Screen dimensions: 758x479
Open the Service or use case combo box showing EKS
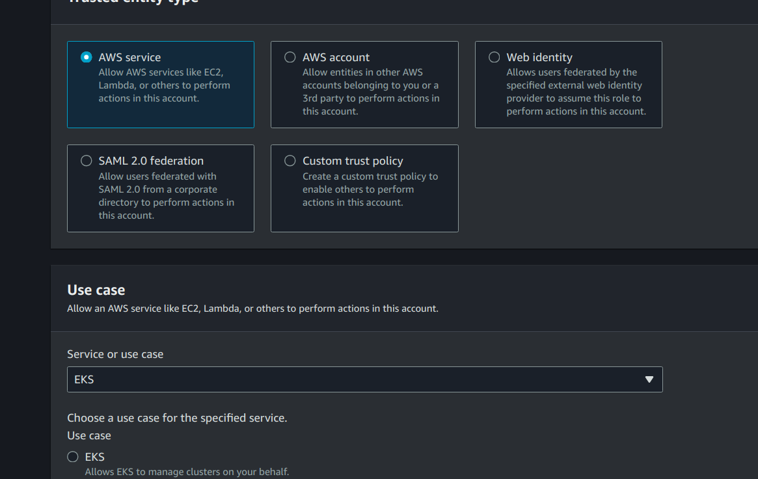(364, 379)
